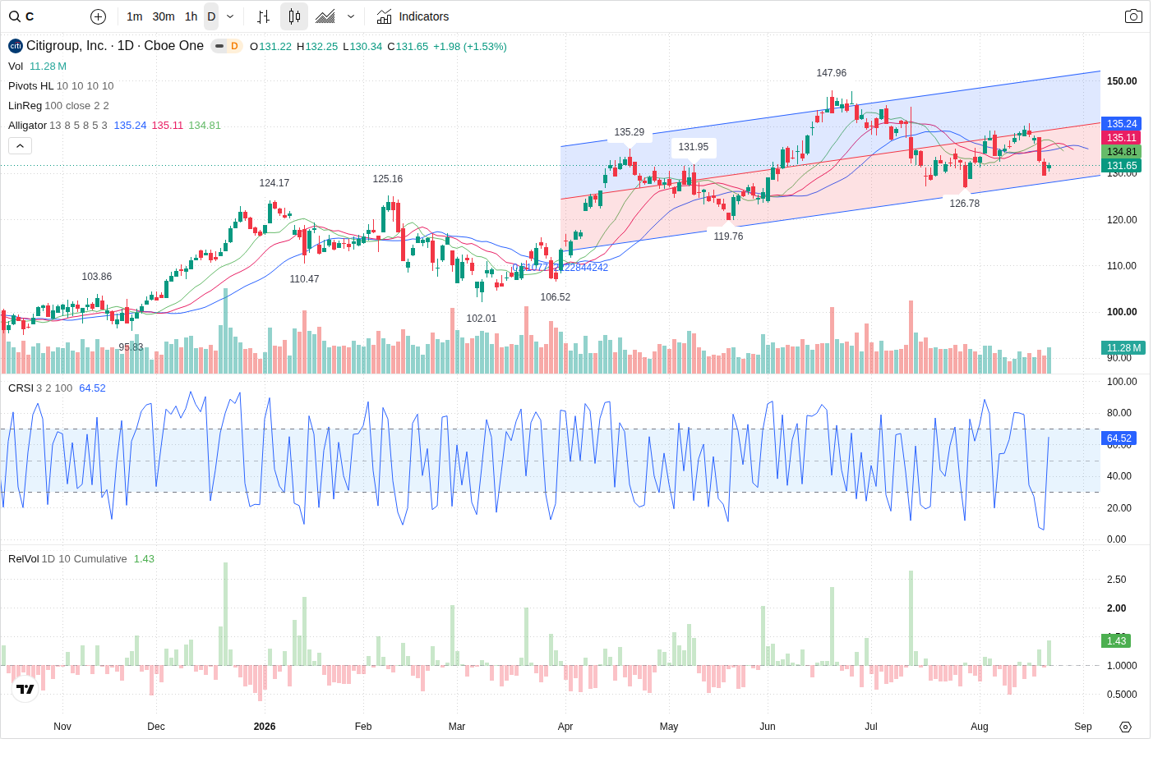Select the bars chart style icon
Viewport: 1167px width, 780px height.
tap(263, 16)
